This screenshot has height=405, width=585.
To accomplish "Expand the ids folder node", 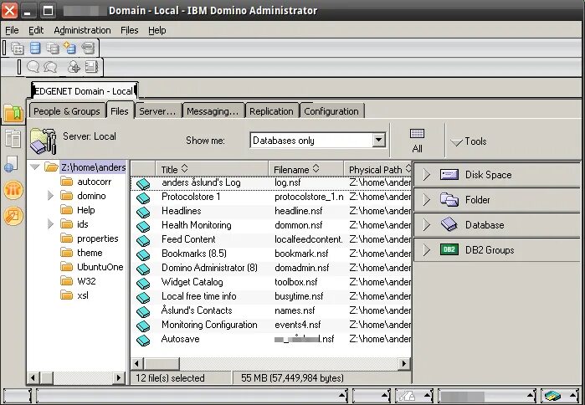I will coord(50,224).
